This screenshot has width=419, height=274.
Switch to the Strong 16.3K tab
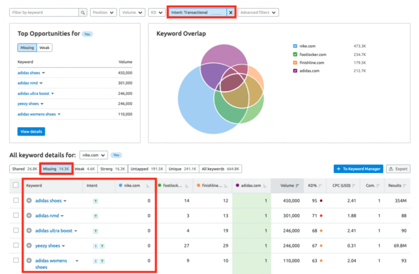click(113, 169)
